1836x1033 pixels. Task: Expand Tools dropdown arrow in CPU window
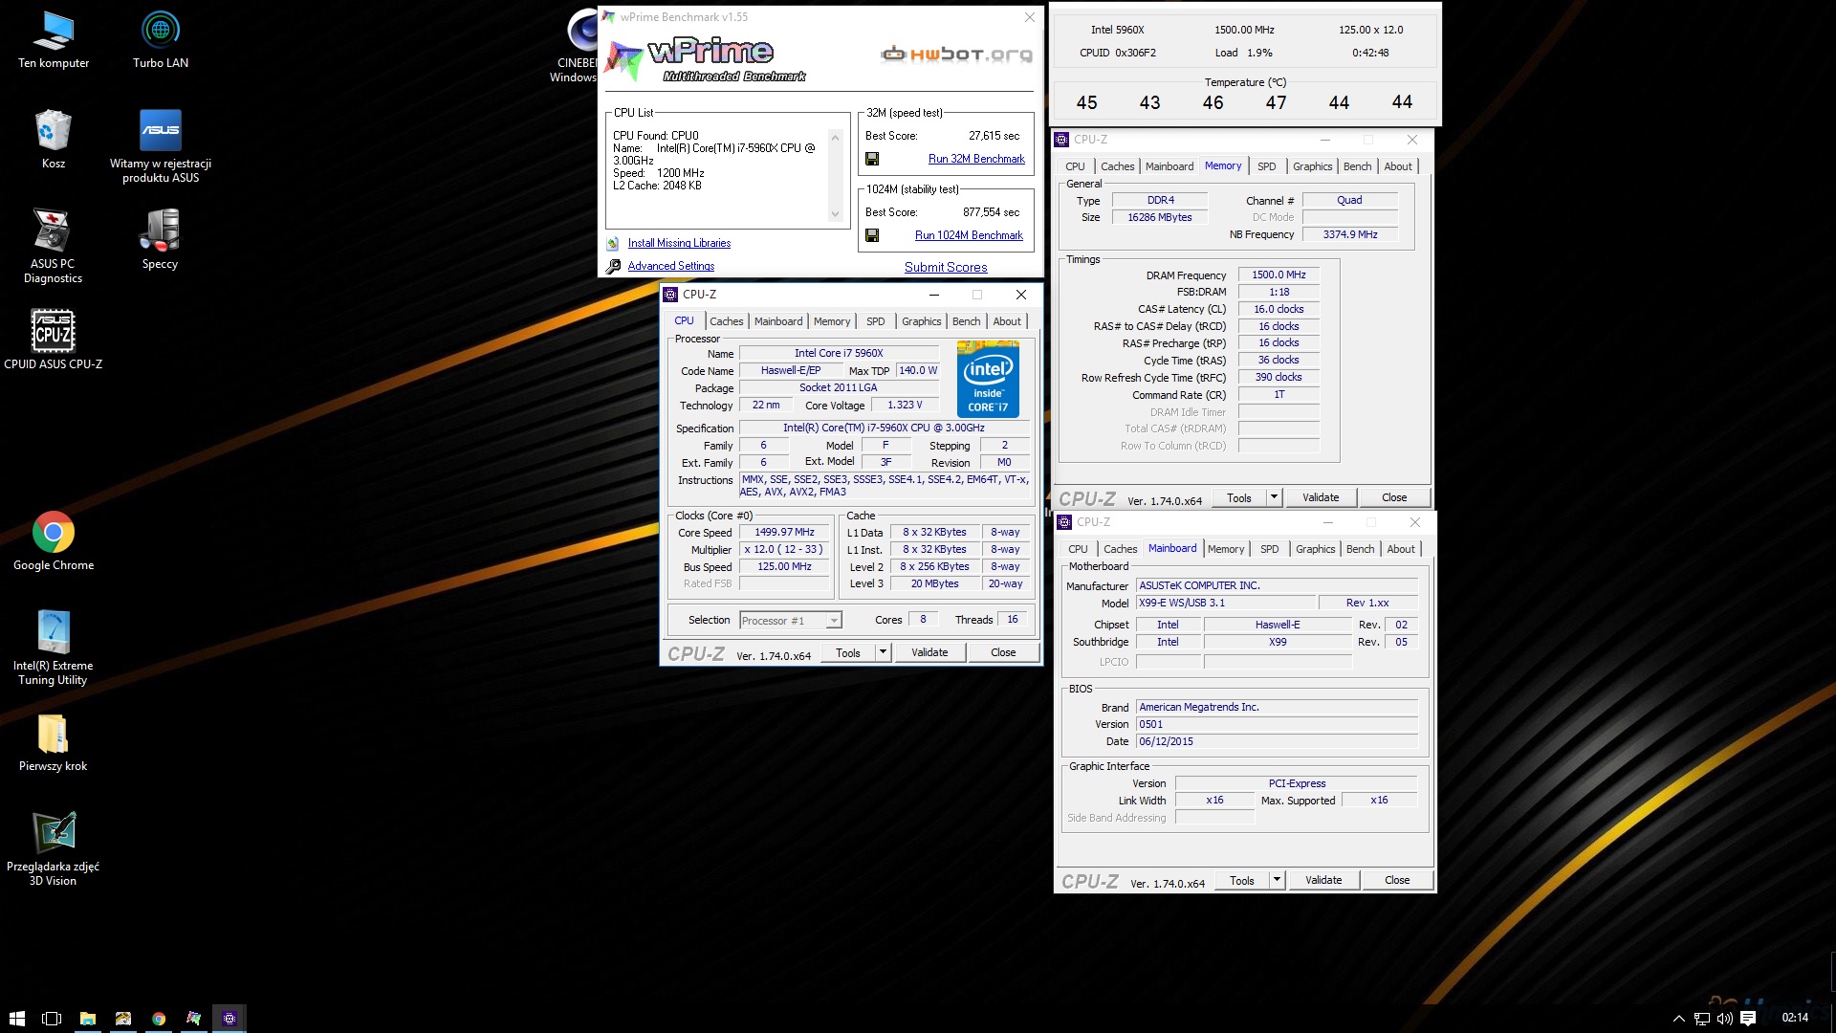coord(883,652)
